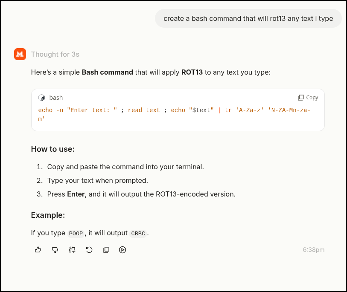The width and height of the screenshot is (347, 292).
Task: Click the user prompt message bubble
Action: click(x=248, y=18)
